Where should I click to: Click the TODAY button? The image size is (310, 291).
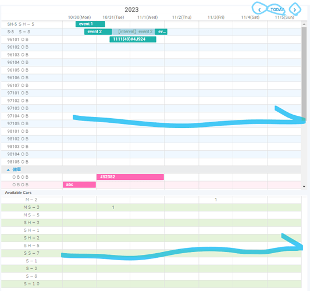277,9
